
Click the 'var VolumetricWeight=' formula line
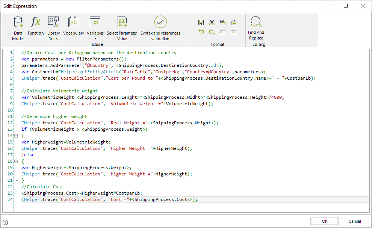coord(153,98)
